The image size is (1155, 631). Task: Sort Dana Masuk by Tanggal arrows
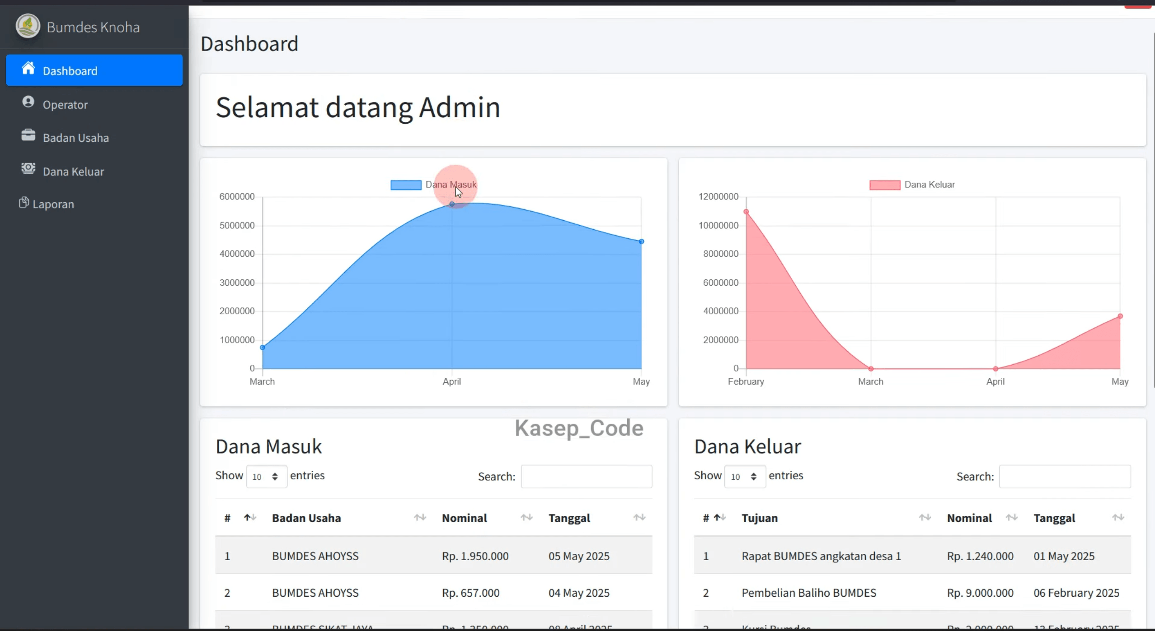point(639,518)
